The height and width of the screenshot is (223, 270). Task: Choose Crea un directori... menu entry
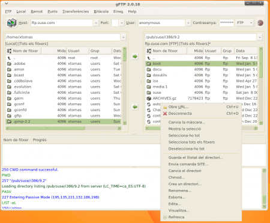tap(201, 184)
